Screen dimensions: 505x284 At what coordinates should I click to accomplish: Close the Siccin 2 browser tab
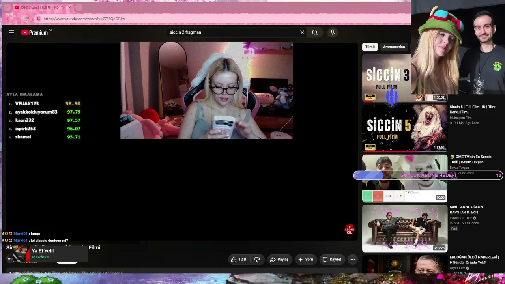(69, 7)
